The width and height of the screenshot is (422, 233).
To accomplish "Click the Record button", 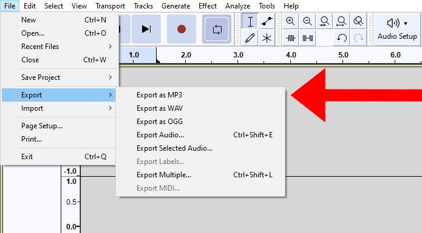I will [x=182, y=29].
